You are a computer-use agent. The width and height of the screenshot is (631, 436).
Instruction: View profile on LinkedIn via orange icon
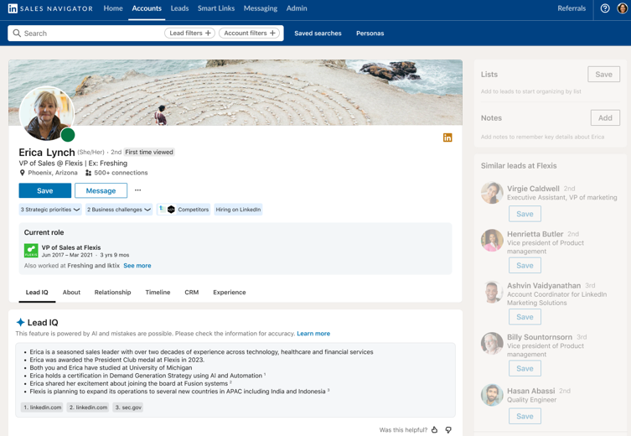(447, 138)
